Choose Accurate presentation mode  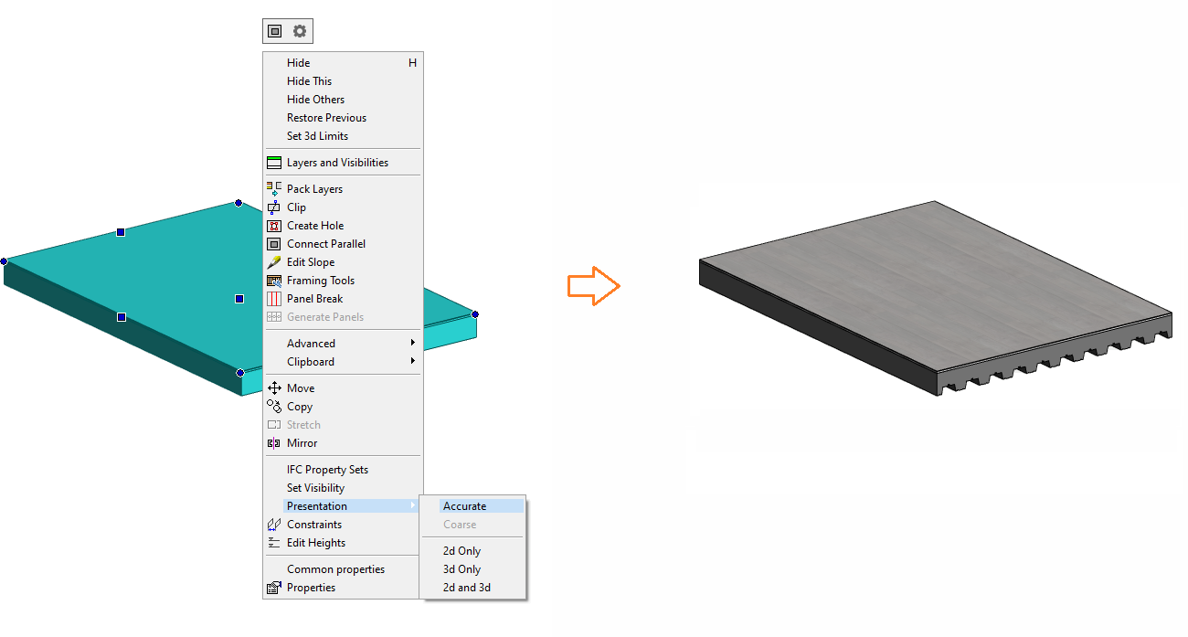coord(464,506)
